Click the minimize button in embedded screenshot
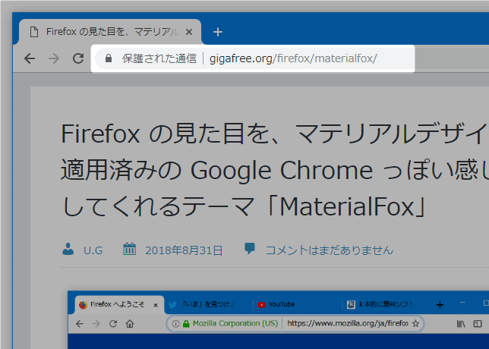 coord(462,302)
